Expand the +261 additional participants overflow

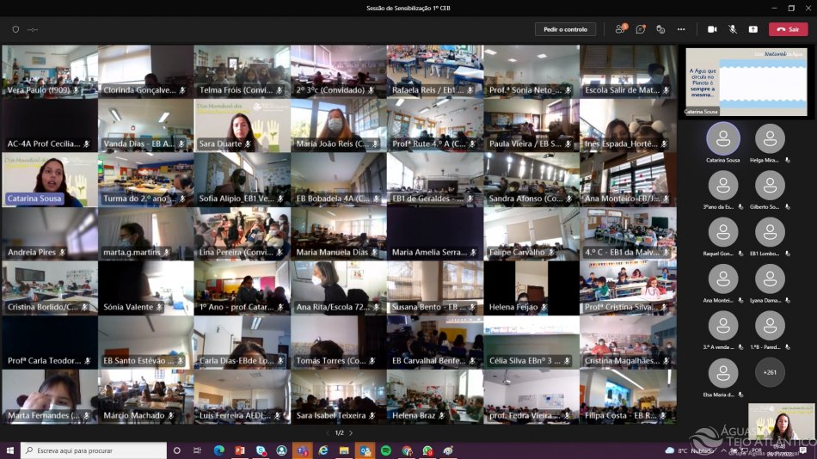(770, 372)
